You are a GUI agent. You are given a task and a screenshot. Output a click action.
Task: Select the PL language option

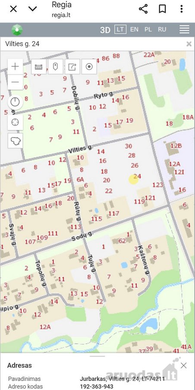tap(148, 29)
